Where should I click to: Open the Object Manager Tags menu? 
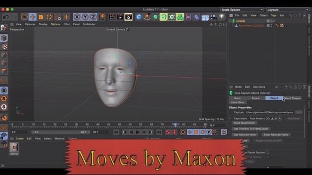tap(273, 15)
